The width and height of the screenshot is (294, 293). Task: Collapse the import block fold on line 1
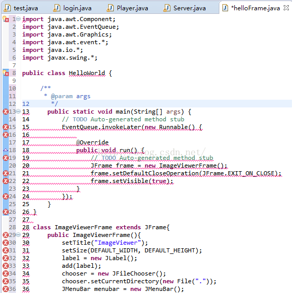point(18,19)
